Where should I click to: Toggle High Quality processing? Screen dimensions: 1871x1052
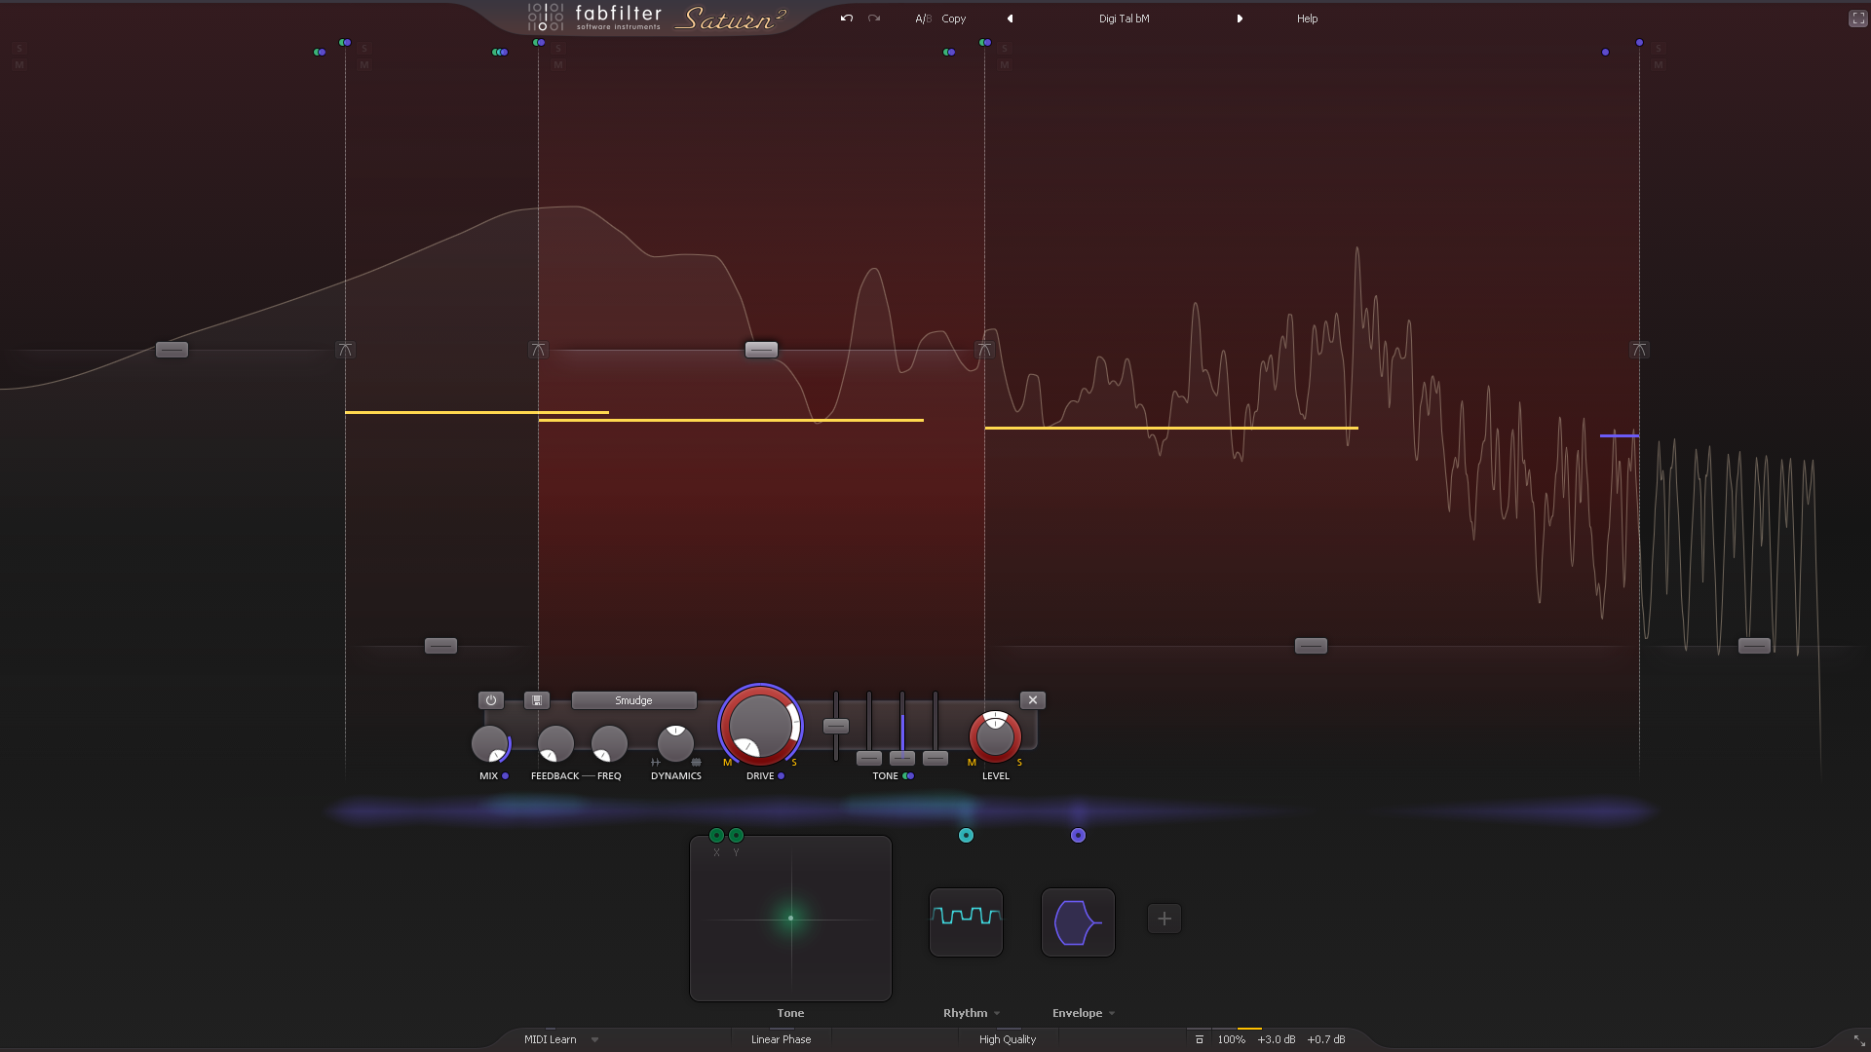coord(1008,1039)
